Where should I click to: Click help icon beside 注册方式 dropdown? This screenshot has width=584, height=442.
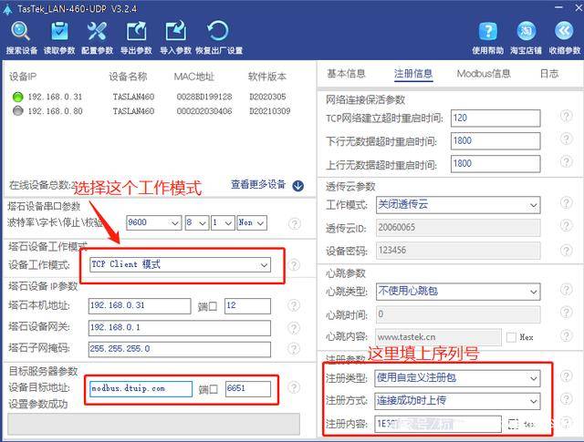pyautogui.click(x=566, y=399)
